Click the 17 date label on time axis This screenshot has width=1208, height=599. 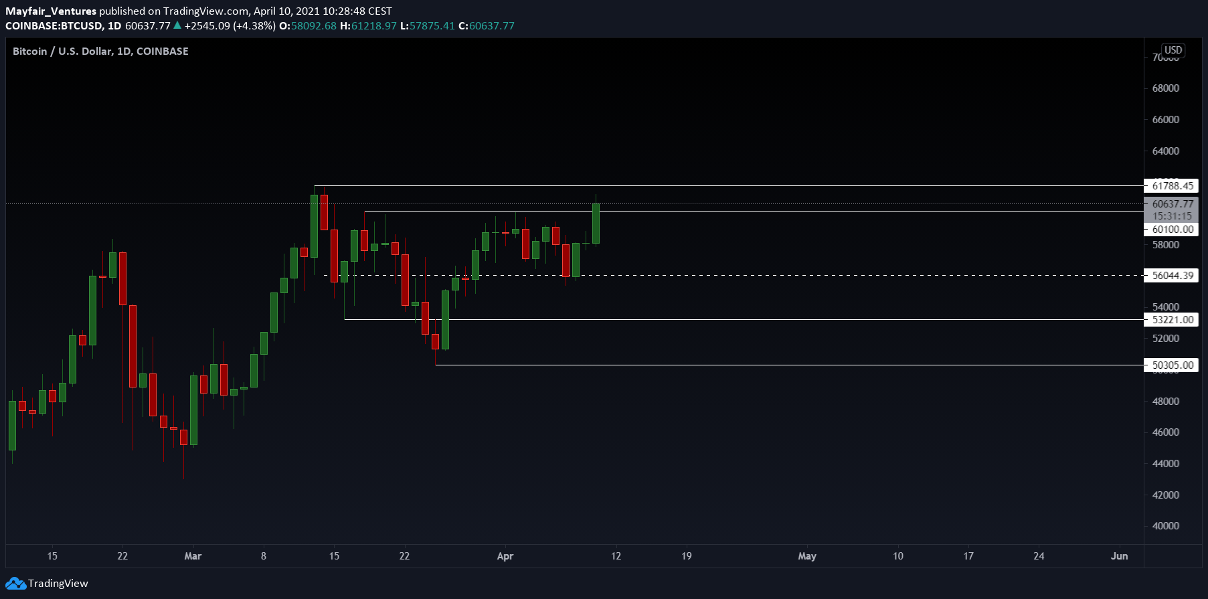coord(968,556)
